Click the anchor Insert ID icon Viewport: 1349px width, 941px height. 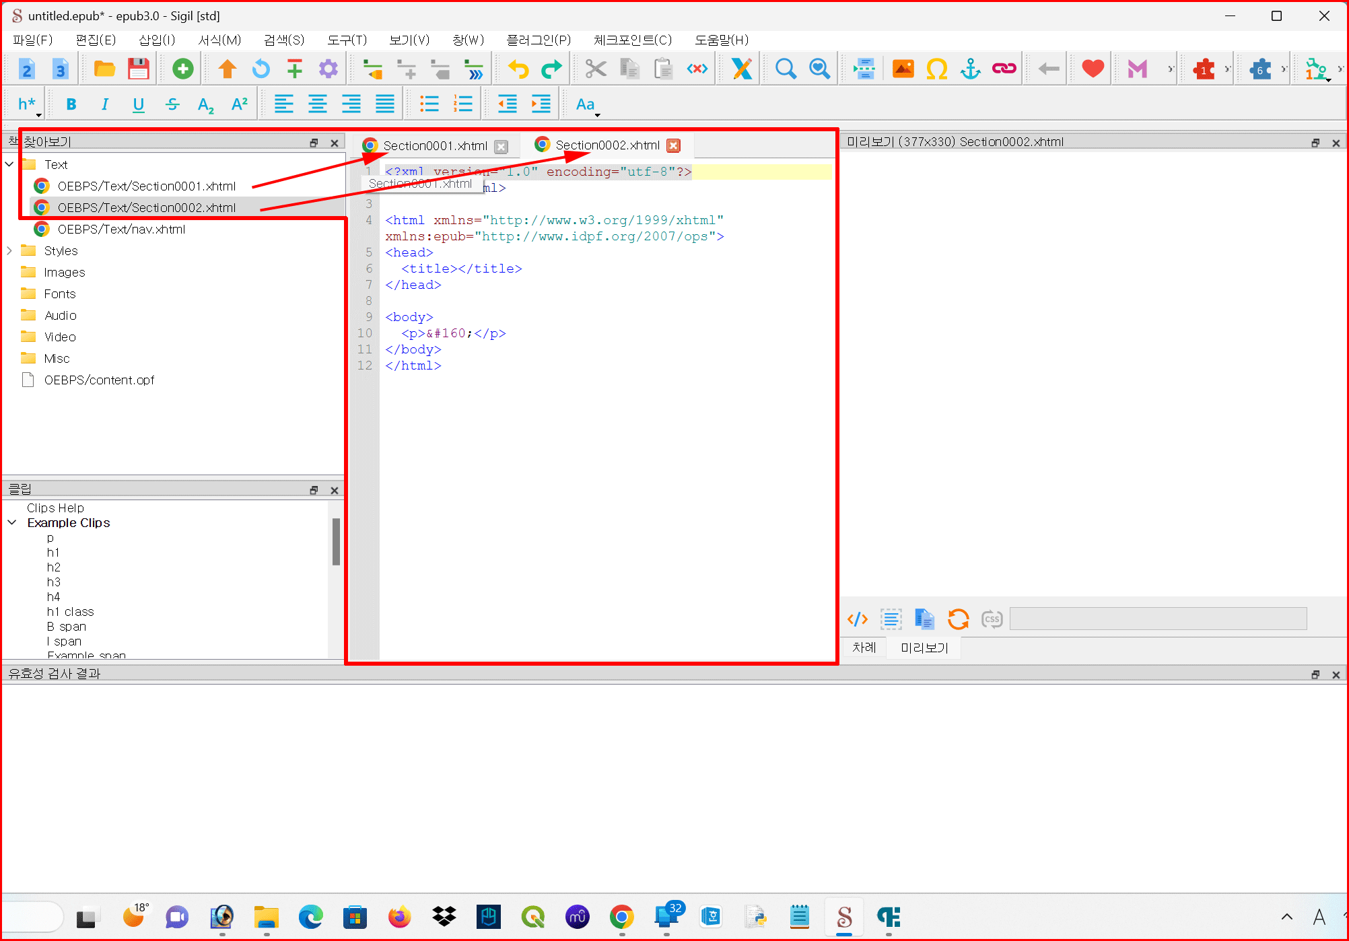970,69
